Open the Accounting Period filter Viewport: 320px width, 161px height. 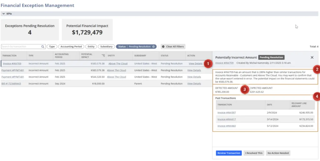point(71,47)
